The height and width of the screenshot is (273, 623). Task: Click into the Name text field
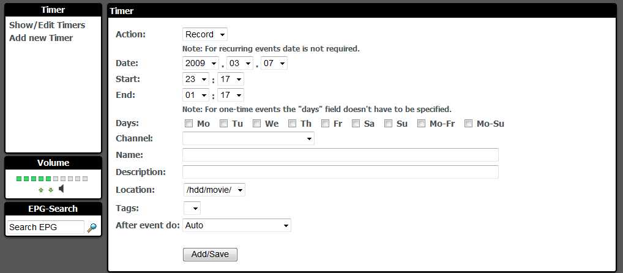pos(340,155)
